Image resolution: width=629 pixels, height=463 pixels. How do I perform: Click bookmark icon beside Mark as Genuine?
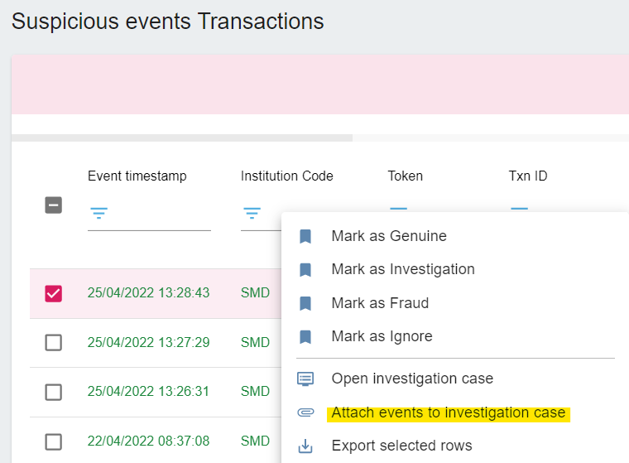[x=305, y=237]
